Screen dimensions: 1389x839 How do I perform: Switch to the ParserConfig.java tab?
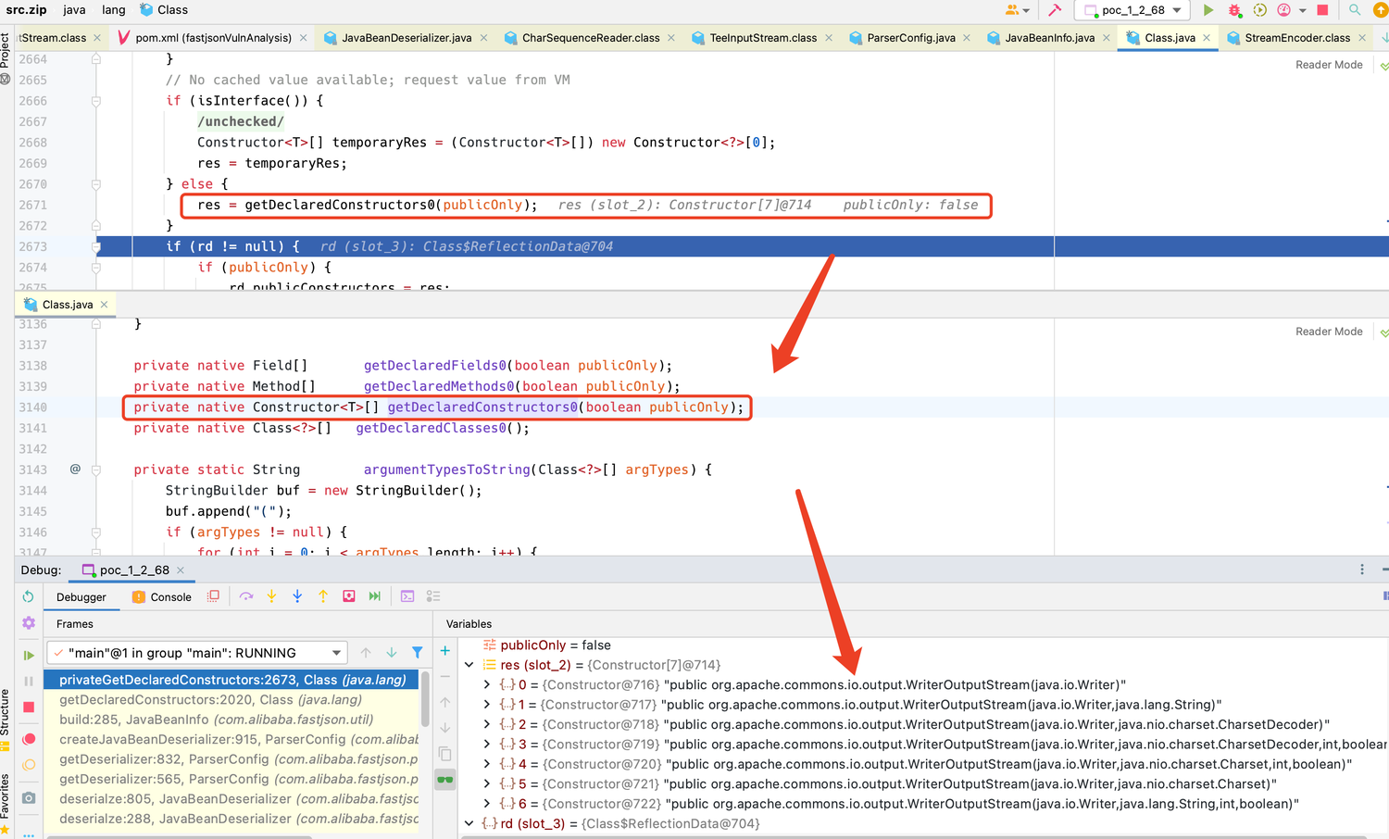coord(910,38)
